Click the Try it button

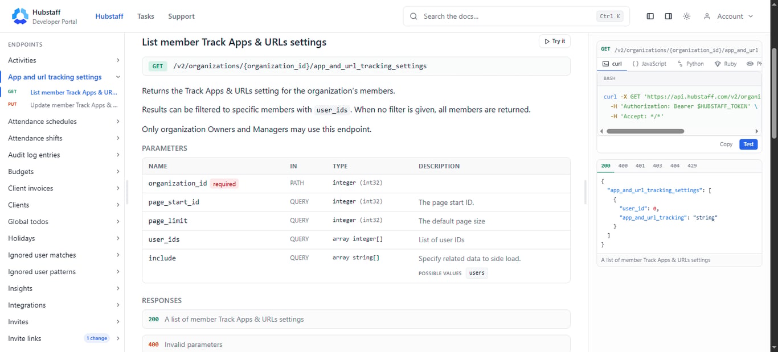coord(555,42)
